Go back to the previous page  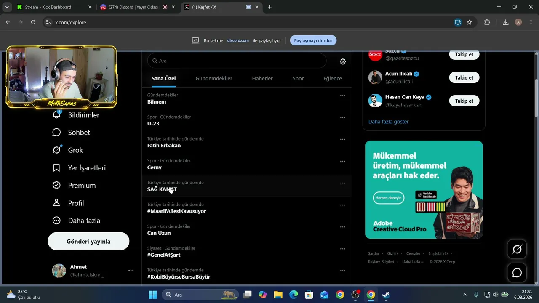pos(8,22)
